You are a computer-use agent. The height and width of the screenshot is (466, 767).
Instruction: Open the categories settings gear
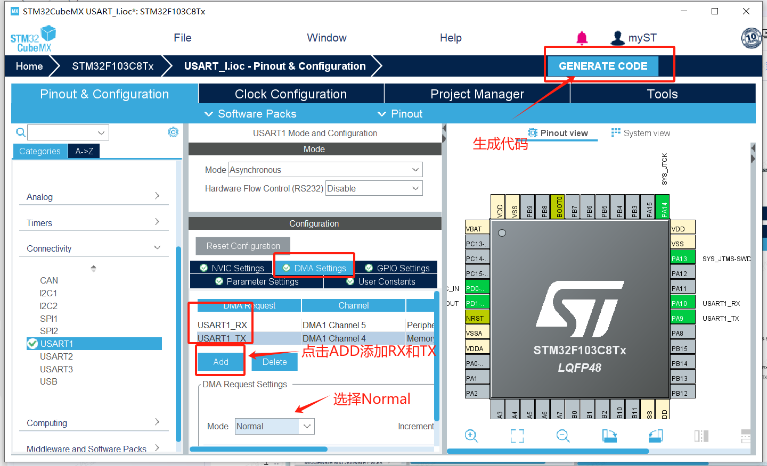click(173, 132)
